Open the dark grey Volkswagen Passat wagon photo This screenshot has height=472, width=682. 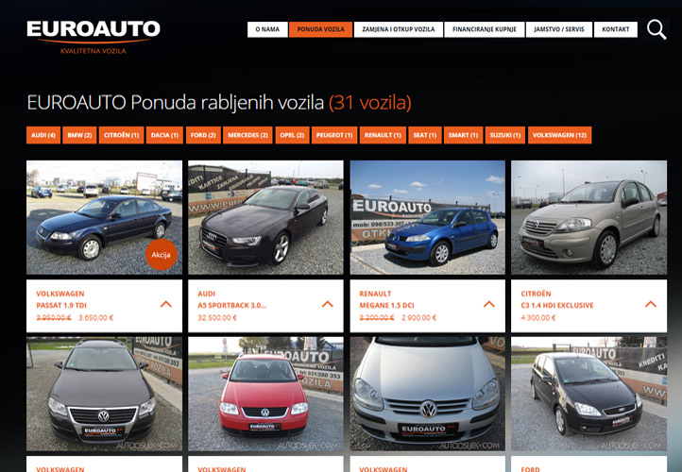(x=105, y=394)
